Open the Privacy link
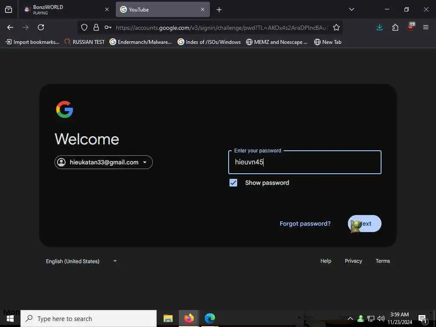The width and height of the screenshot is (436, 327). [353, 261]
